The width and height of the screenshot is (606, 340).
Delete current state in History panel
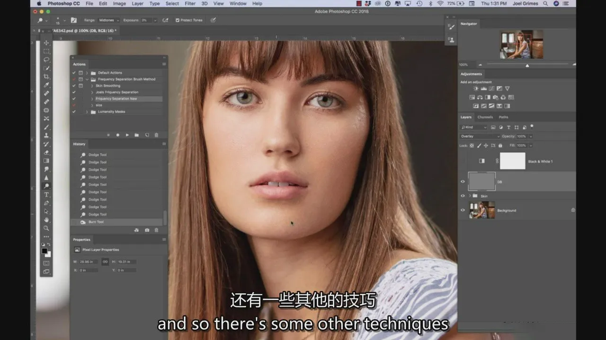tap(156, 230)
